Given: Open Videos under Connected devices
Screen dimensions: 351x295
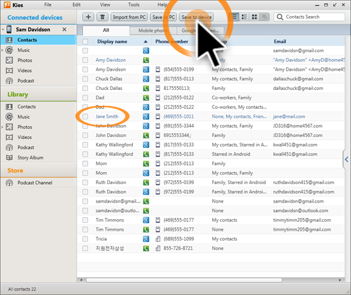Looking at the screenshot, I should pyautogui.click(x=24, y=71).
